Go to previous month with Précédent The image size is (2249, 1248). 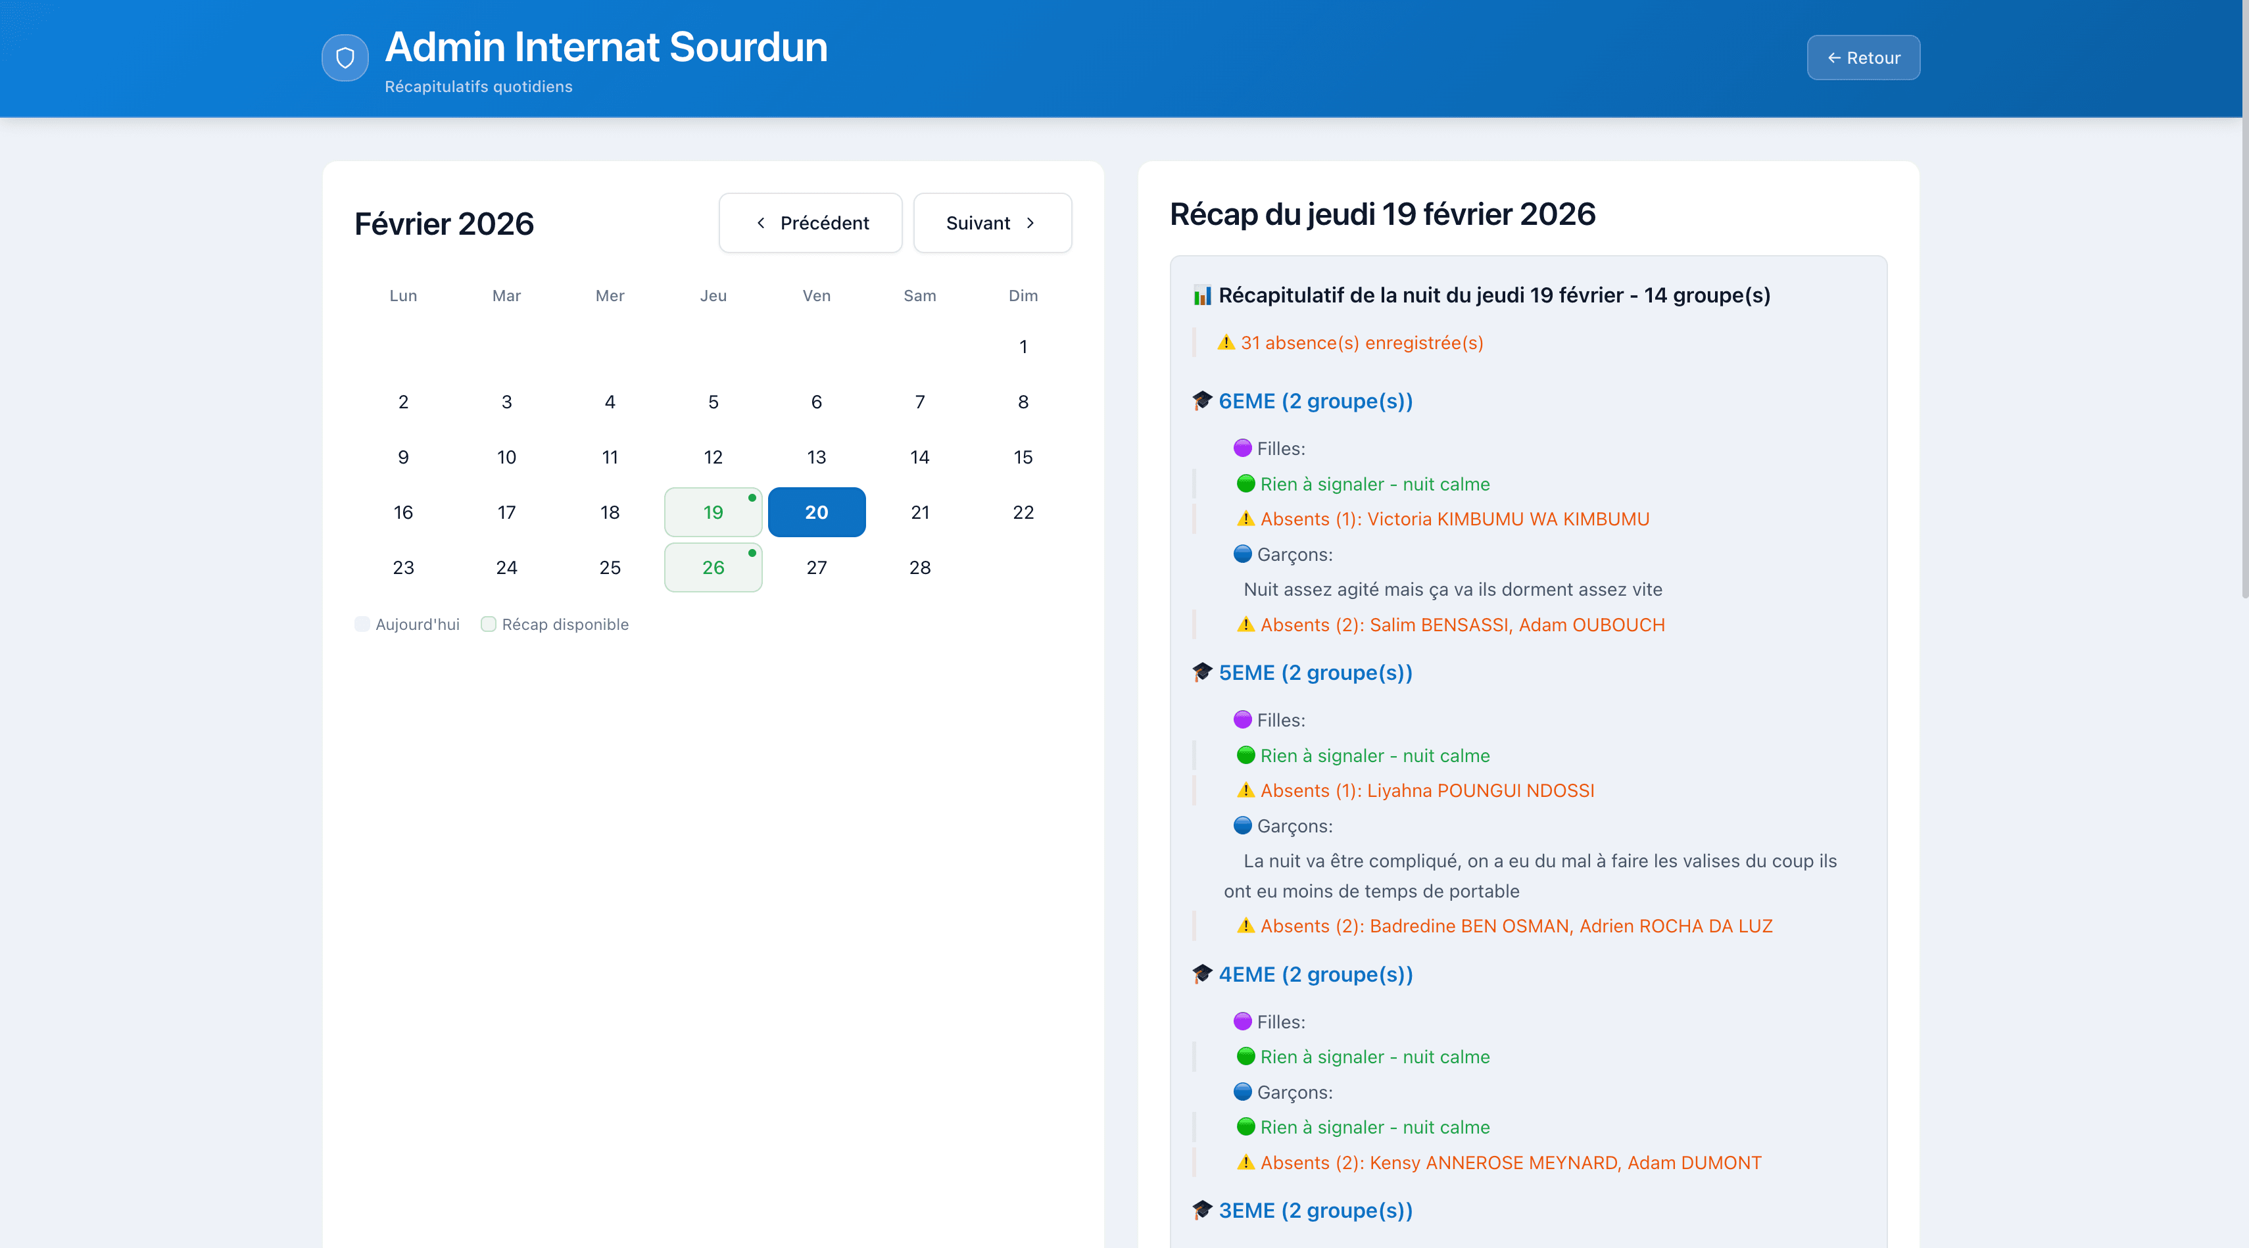tap(810, 222)
